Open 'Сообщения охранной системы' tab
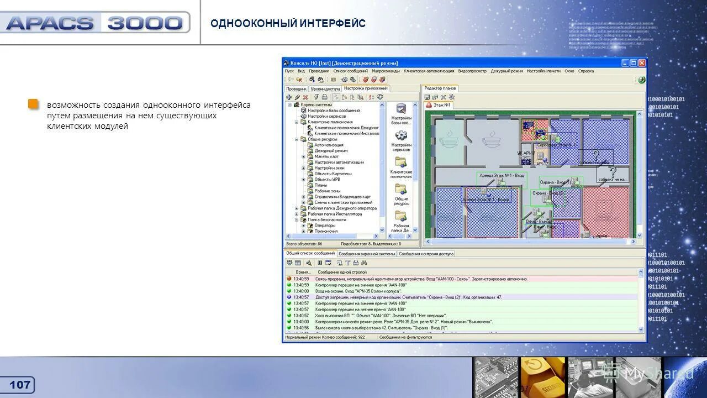The image size is (707, 398). point(367,254)
